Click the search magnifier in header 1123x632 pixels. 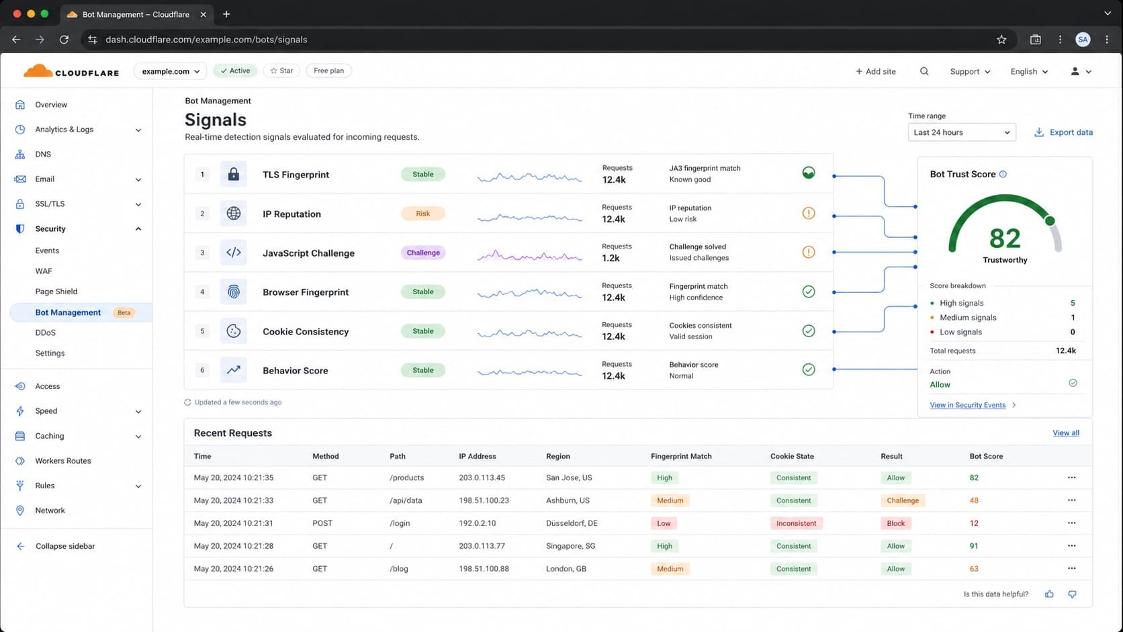point(924,71)
